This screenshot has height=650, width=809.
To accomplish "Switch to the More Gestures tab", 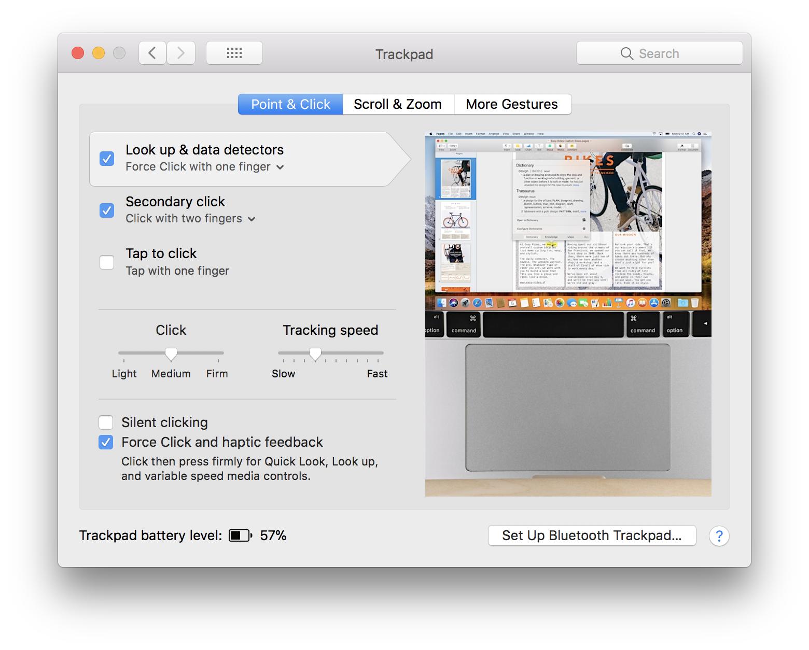I will [512, 104].
